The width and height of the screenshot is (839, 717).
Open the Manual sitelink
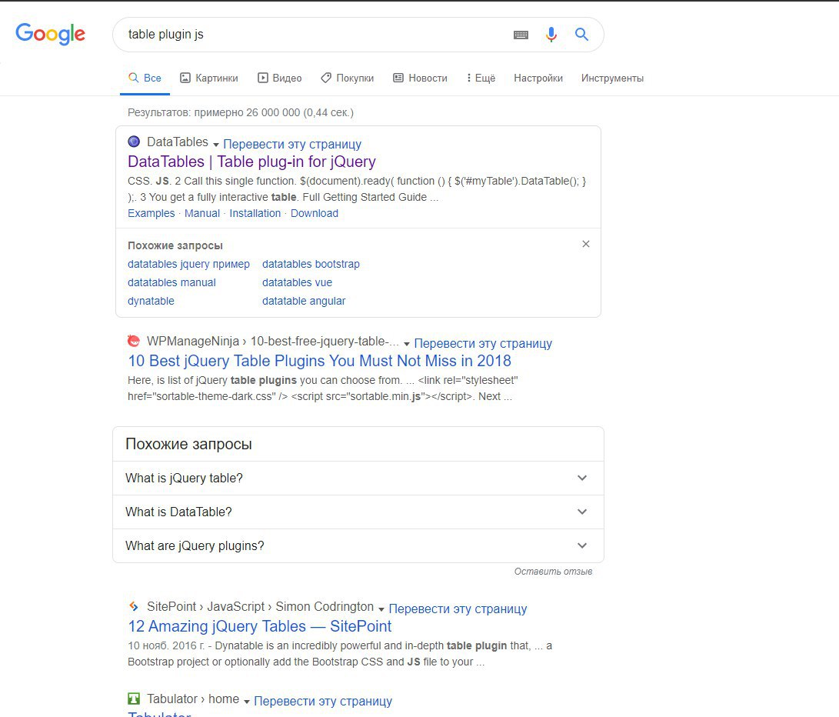(201, 213)
